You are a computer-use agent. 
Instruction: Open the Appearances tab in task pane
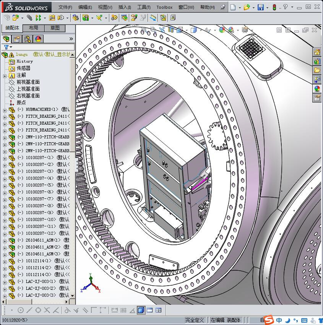coord(317,89)
